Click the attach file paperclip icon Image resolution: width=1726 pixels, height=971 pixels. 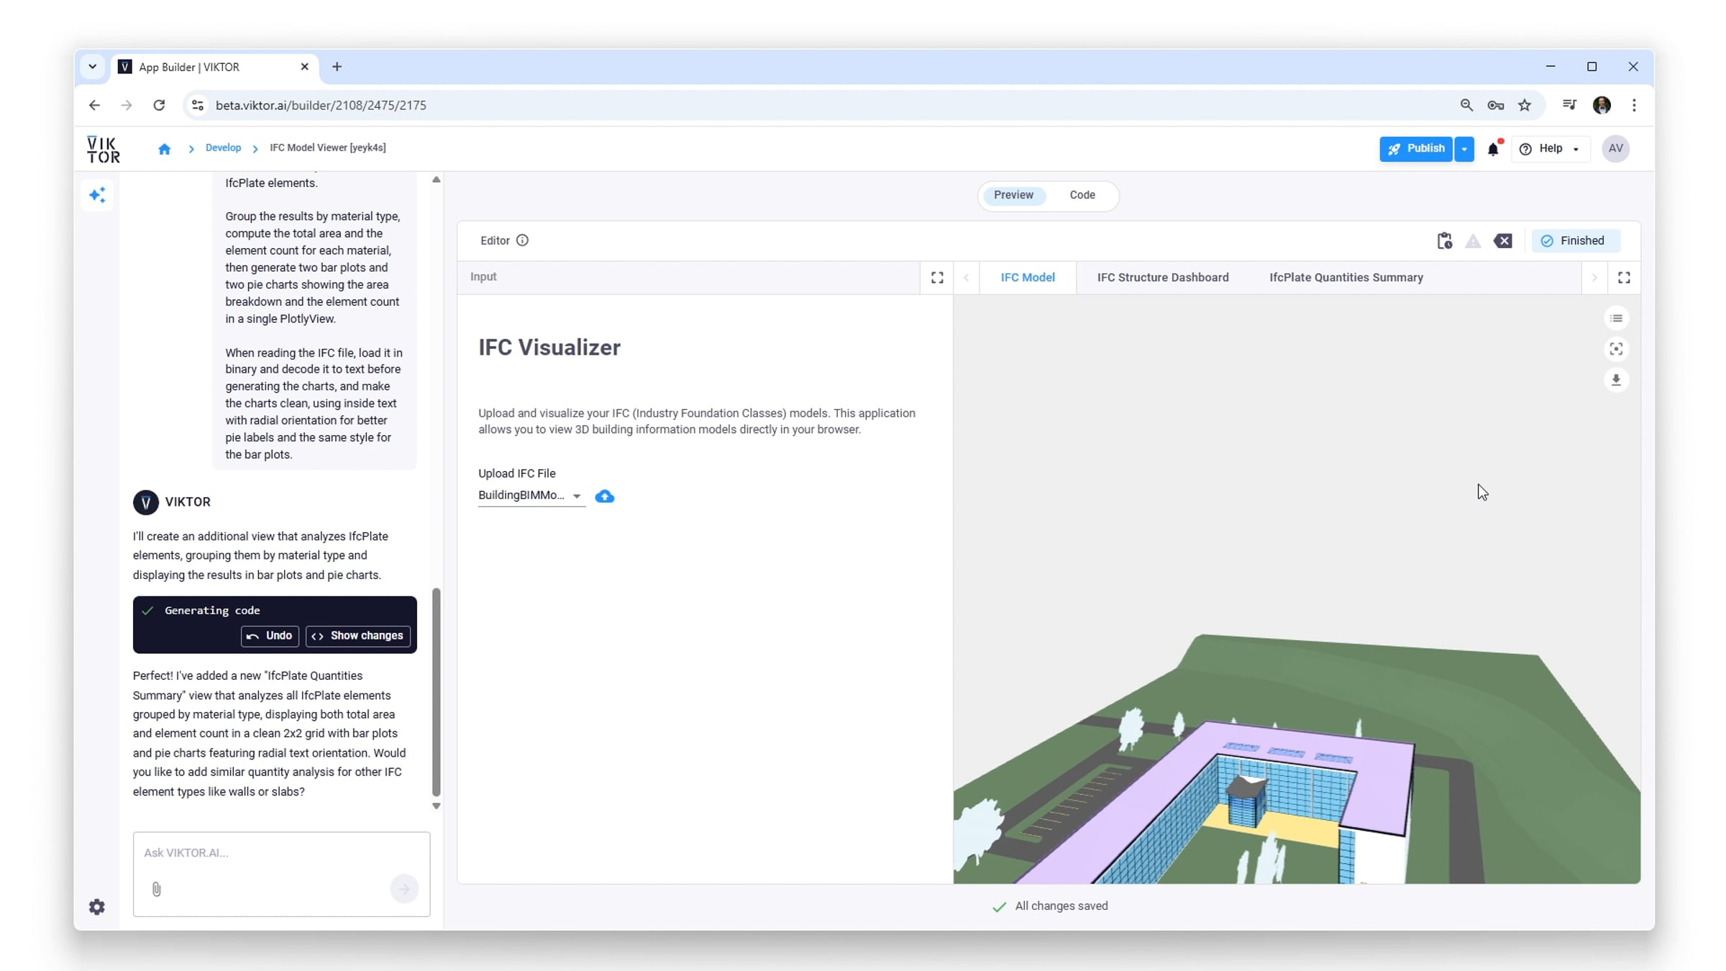click(x=156, y=889)
